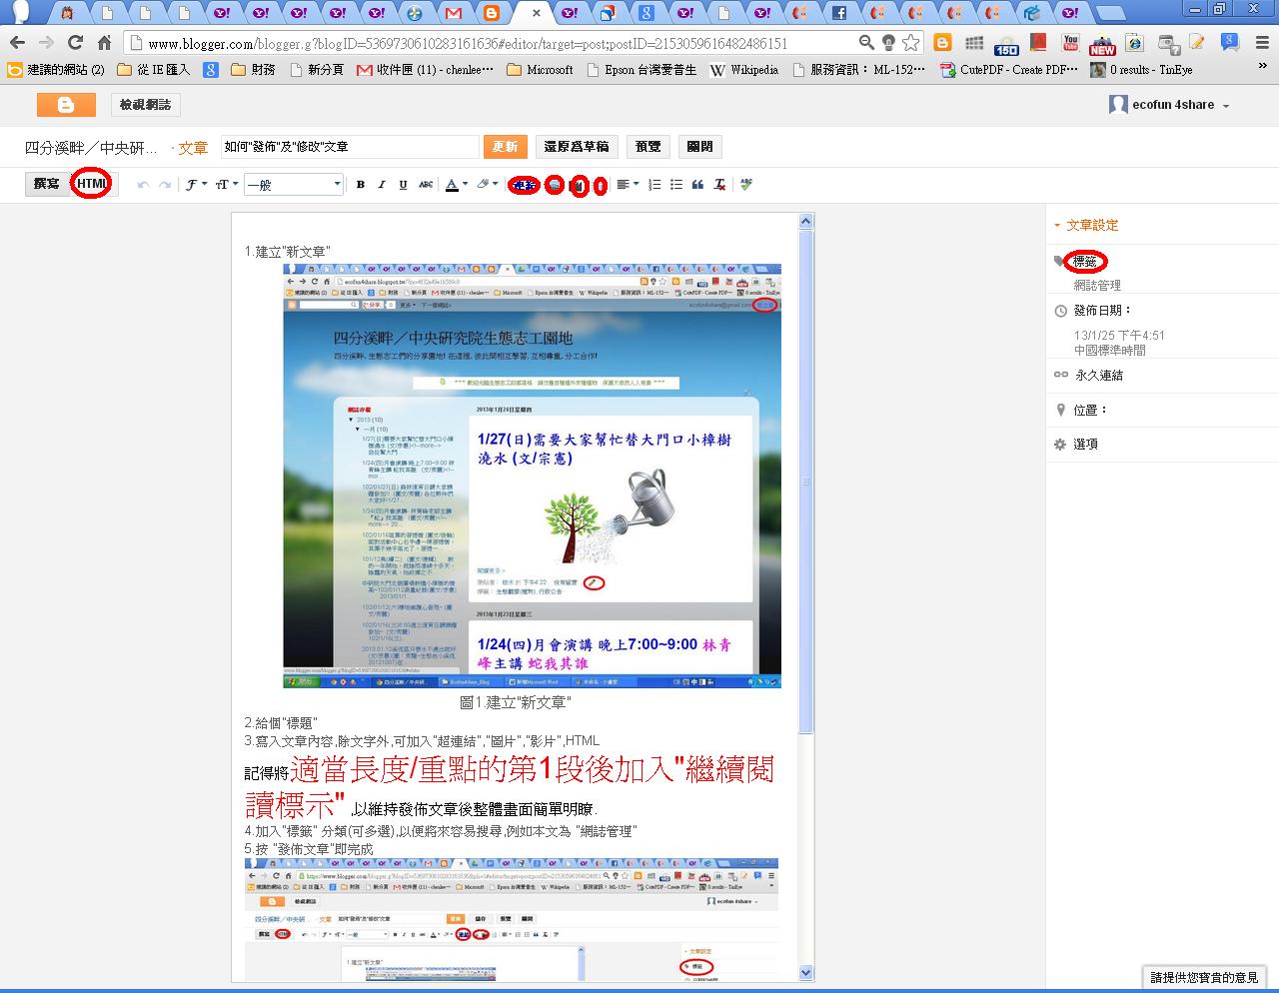The image size is (1279, 993).
Task: Reload the browser page
Action: [x=75, y=43]
